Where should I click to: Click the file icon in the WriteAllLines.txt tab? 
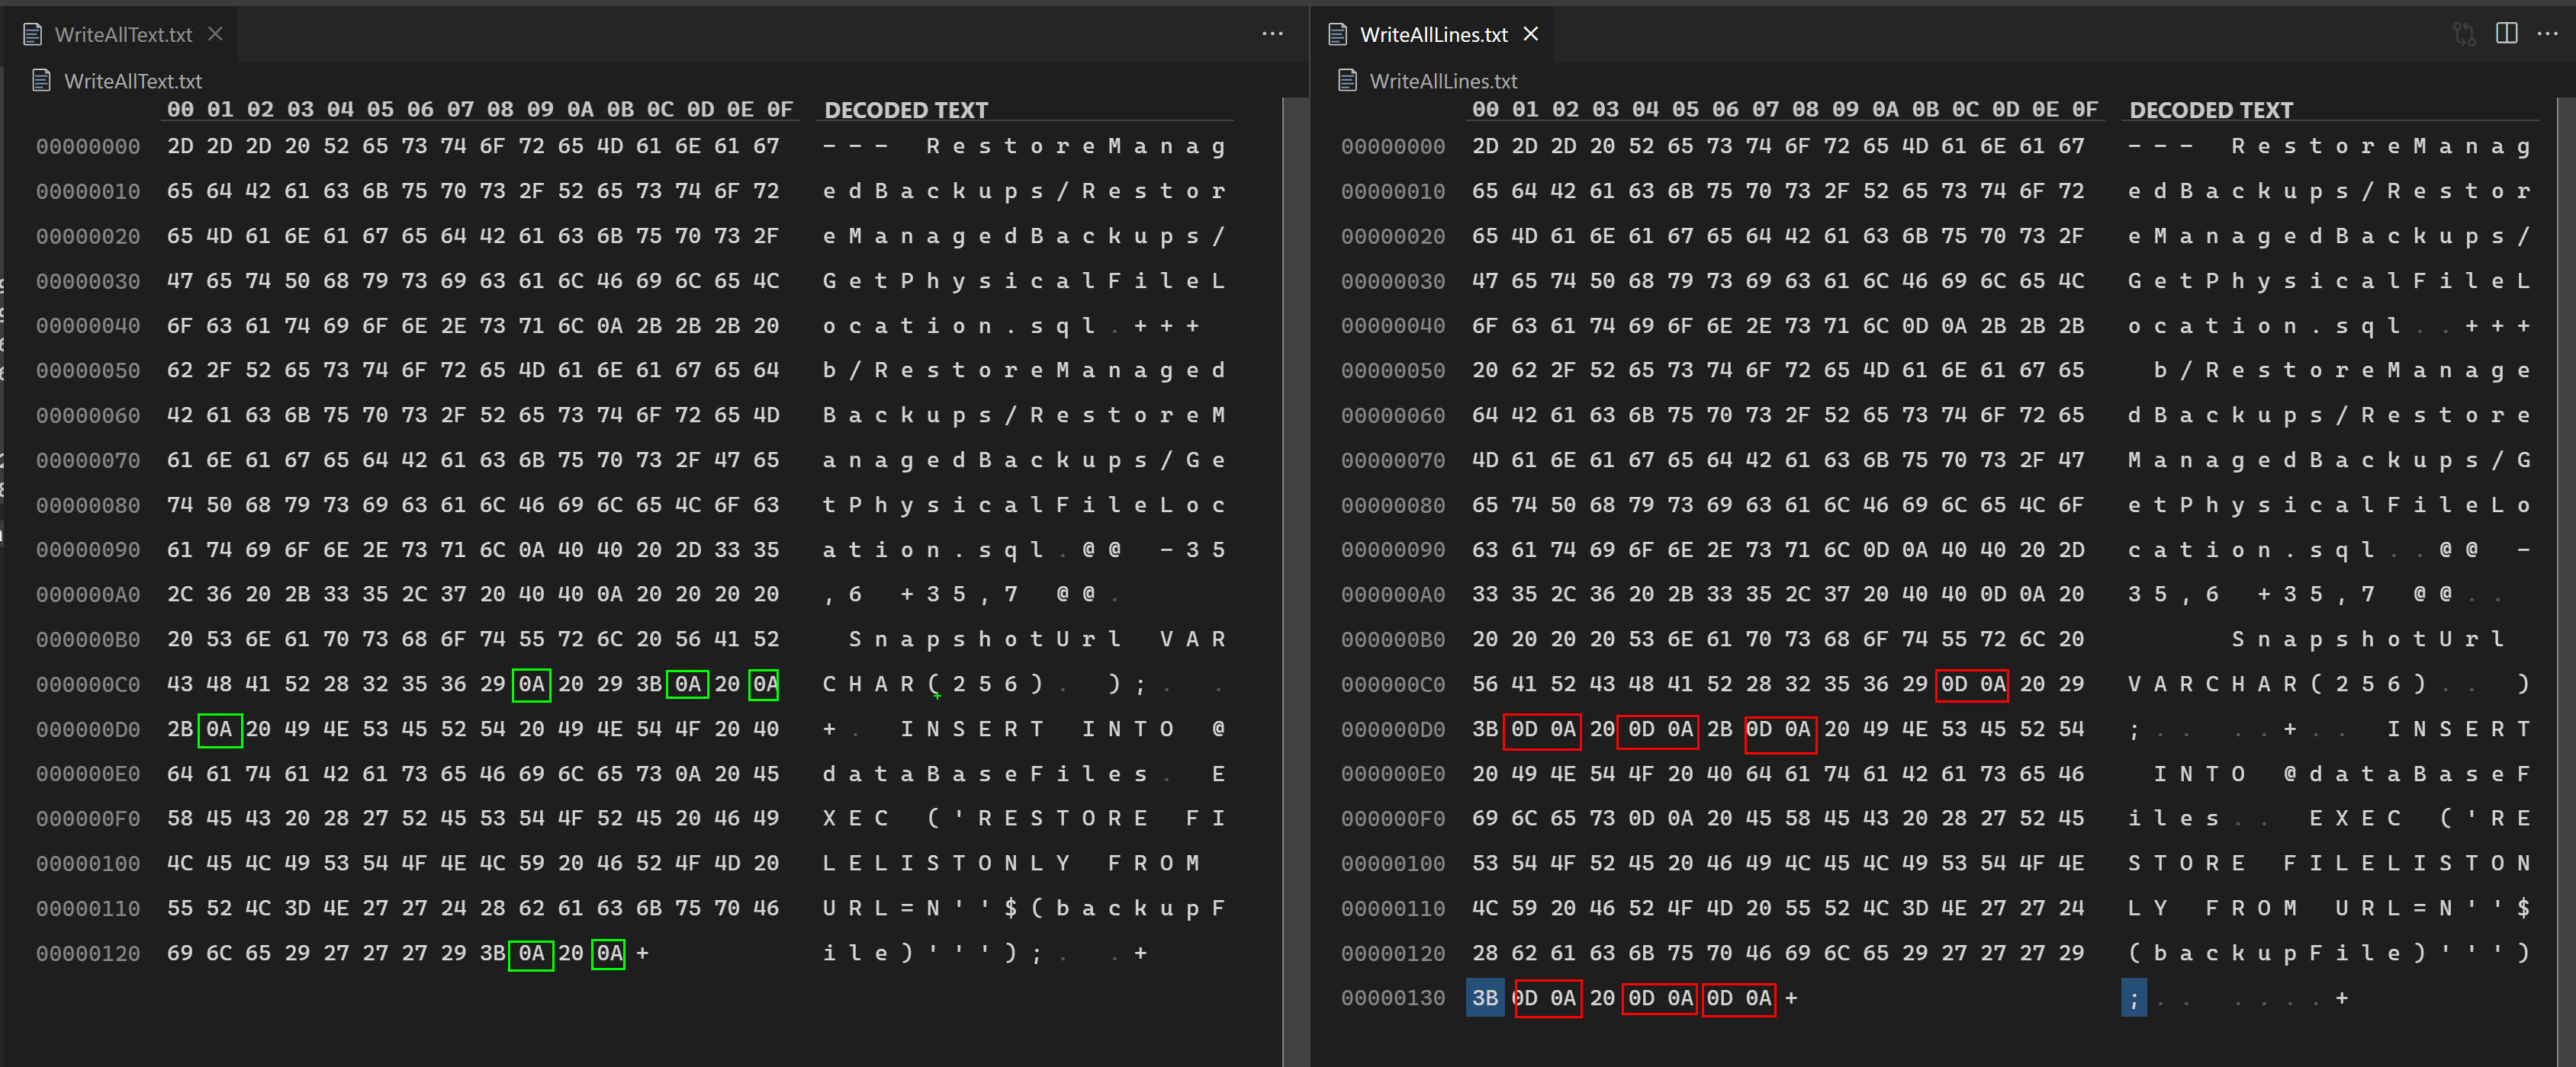tap(1338, 34)
